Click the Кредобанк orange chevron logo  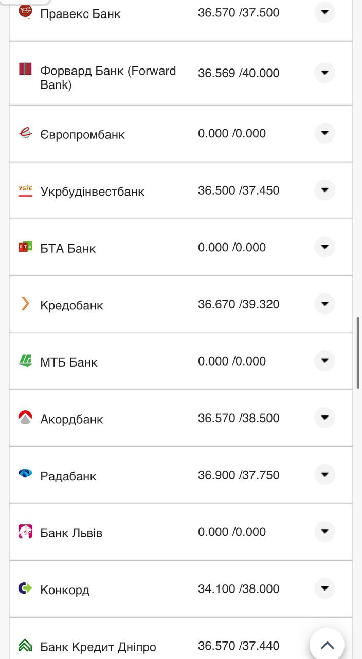[25, 304]
